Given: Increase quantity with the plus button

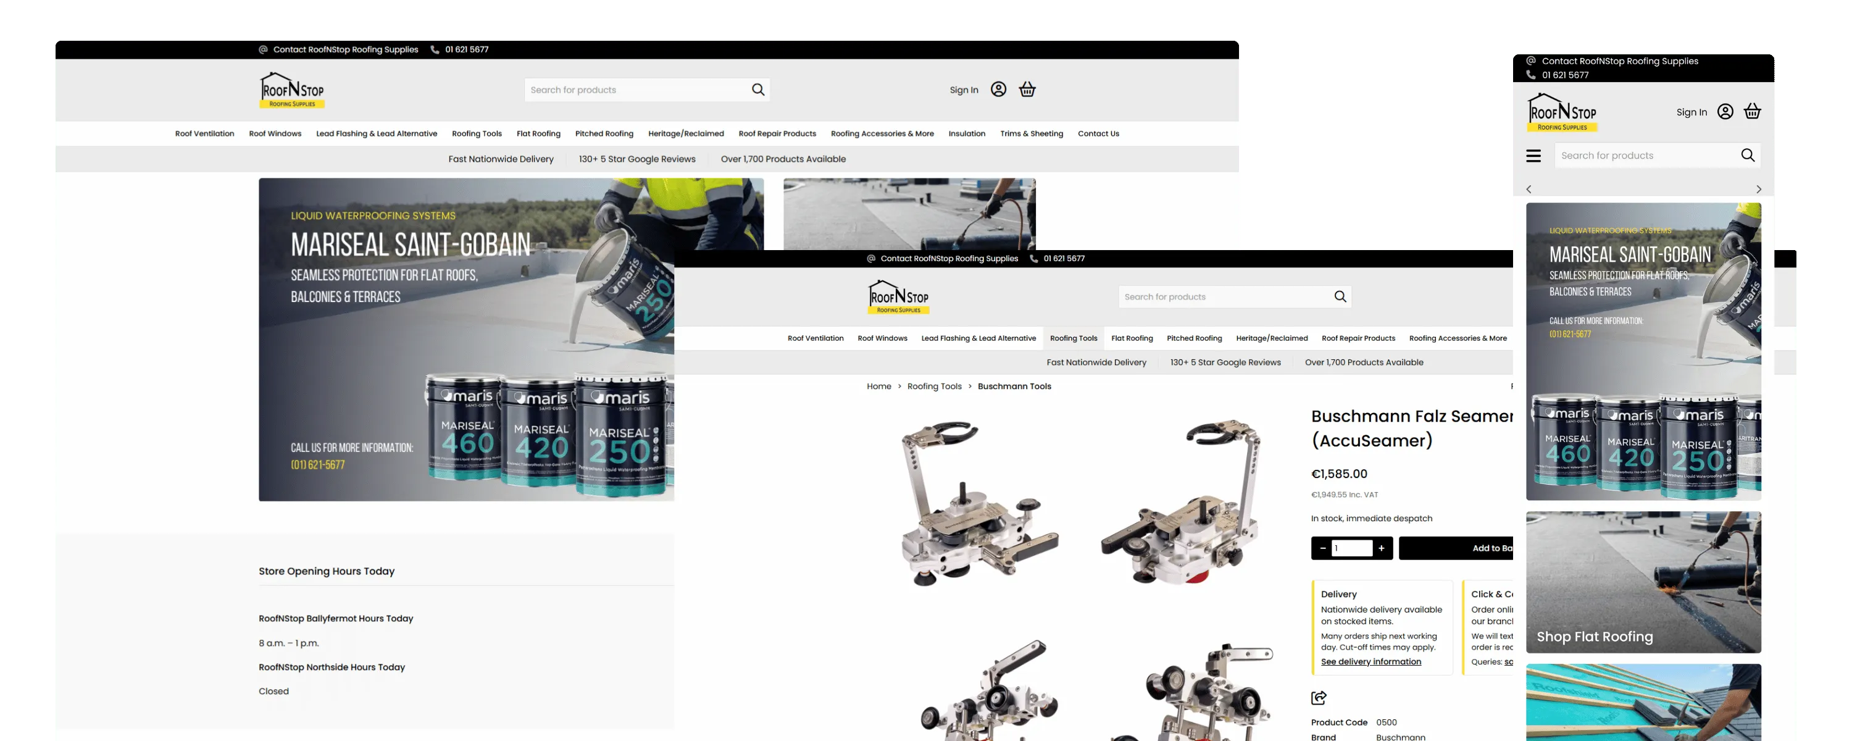Looking at the screenshot, I should (x=1381, y=548).
